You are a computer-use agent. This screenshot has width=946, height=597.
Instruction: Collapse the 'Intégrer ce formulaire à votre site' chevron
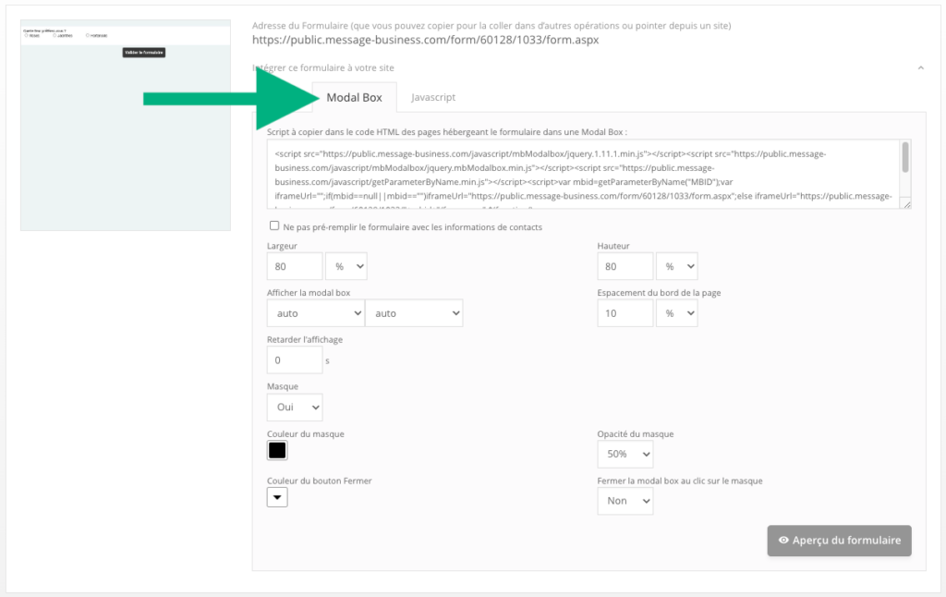click(921, 67)
